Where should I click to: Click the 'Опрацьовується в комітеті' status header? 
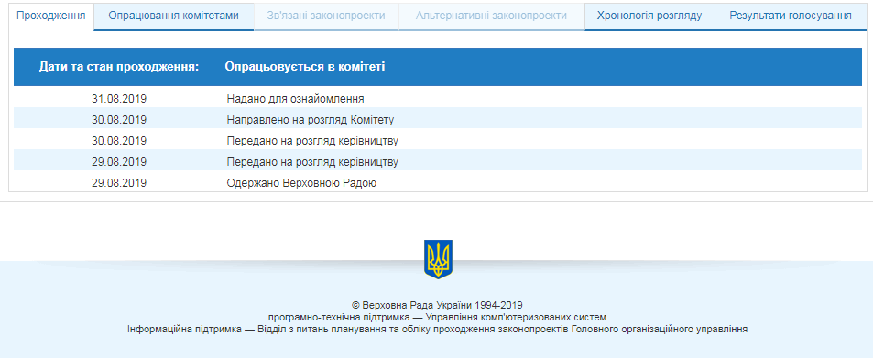click(x=304, y=67)
